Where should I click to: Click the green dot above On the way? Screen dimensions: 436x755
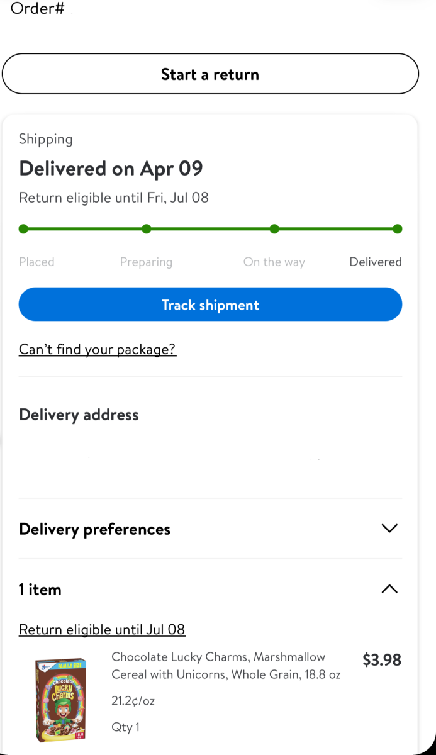pos(274,229)
